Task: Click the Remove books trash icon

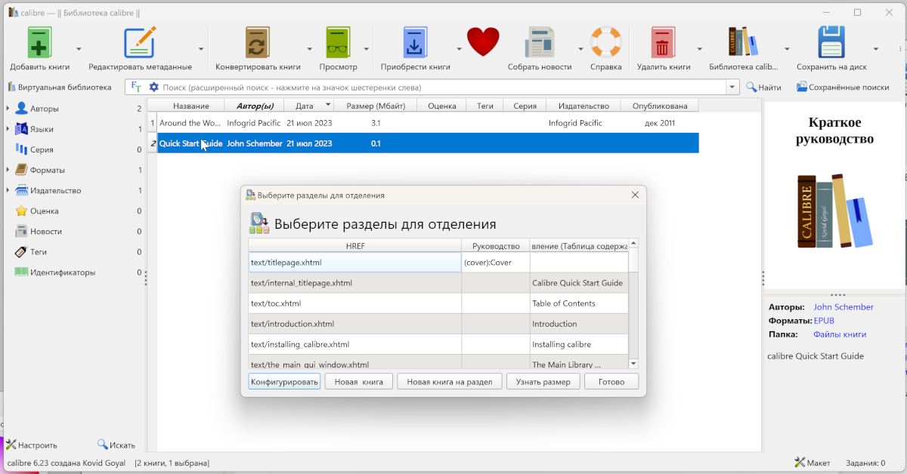Action: click(x=663, y=42)
